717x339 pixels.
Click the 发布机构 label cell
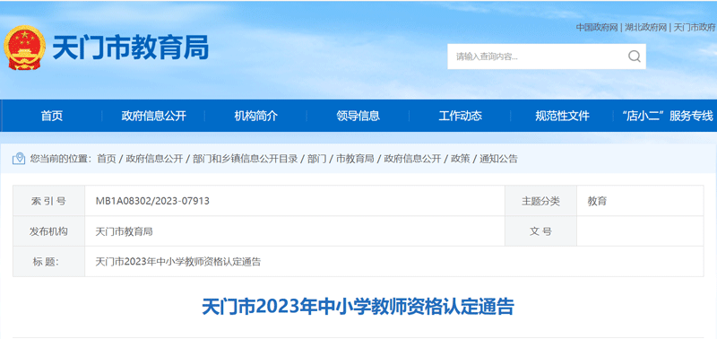point(49,231)
